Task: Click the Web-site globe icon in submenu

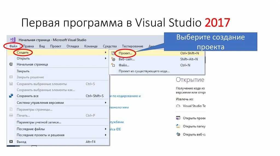Action: click(113, 59)
